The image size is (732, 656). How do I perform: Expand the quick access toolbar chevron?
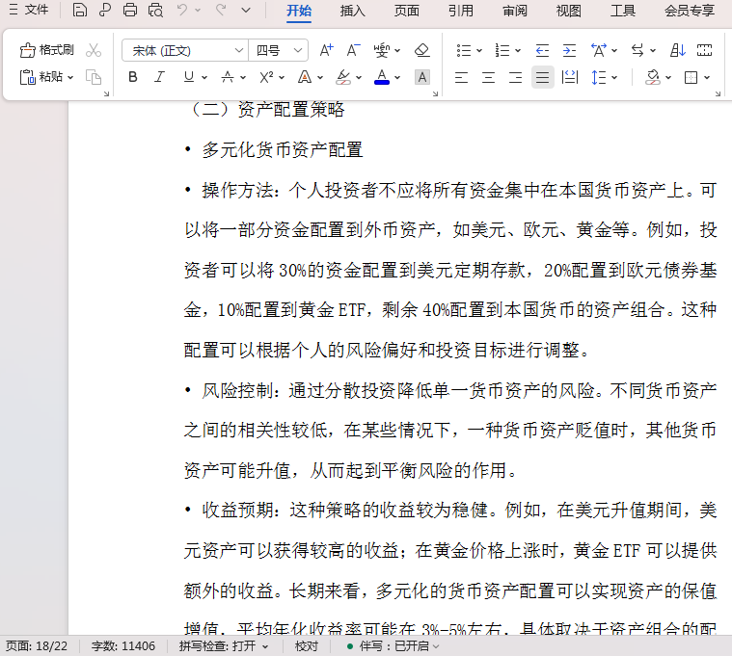[x=246, y=11]
